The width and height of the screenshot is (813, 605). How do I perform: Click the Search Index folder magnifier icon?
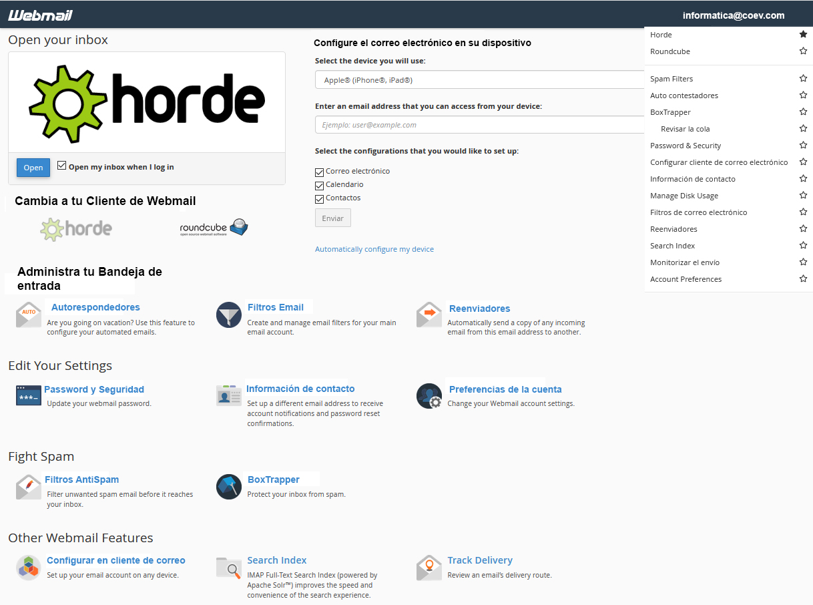(x=229, y=568)
